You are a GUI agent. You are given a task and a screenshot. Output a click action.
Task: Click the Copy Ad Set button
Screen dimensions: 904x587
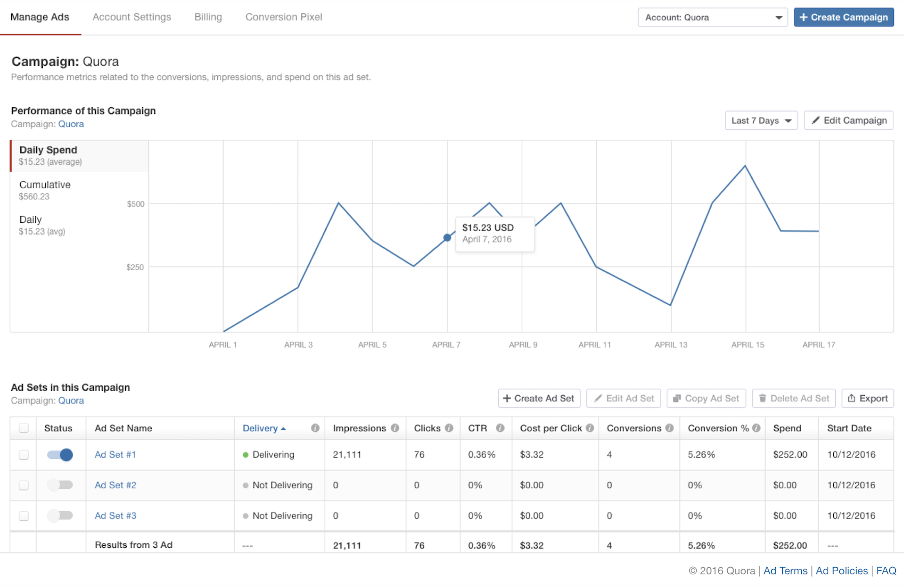pyautogui.click(x=706, y=398)
